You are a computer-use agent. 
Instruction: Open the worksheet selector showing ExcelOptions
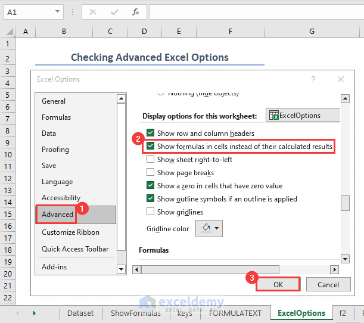pyautogui.click(x=303, y=115)
